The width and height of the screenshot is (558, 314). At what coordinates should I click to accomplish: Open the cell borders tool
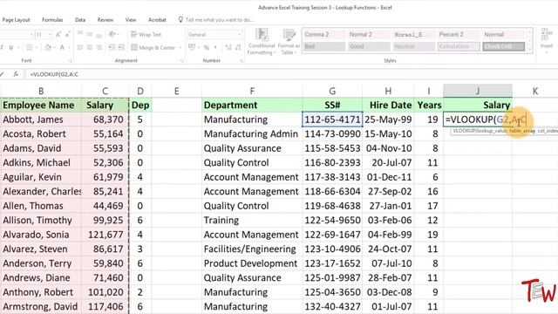pos(29,47)
